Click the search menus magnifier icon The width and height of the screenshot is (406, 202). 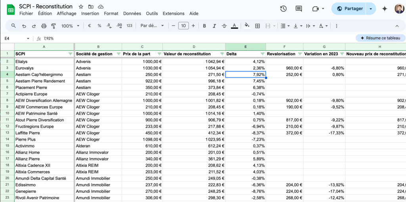(x=13, y=26)
